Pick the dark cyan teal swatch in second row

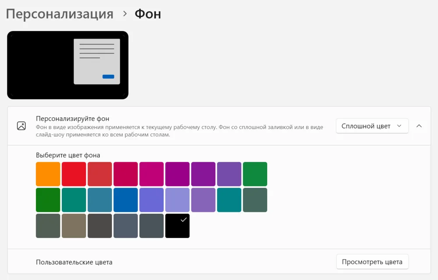coord(229,200)
